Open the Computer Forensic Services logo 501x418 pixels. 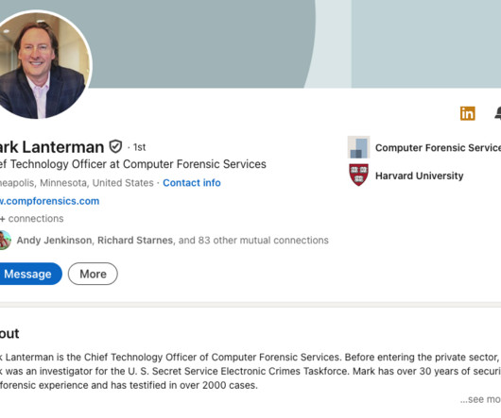point(359,147)
